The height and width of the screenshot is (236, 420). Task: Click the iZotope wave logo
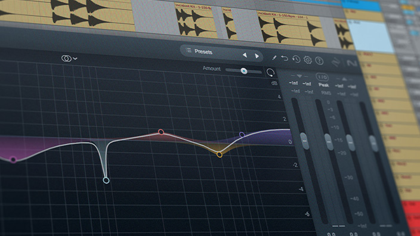pos(336,63)
